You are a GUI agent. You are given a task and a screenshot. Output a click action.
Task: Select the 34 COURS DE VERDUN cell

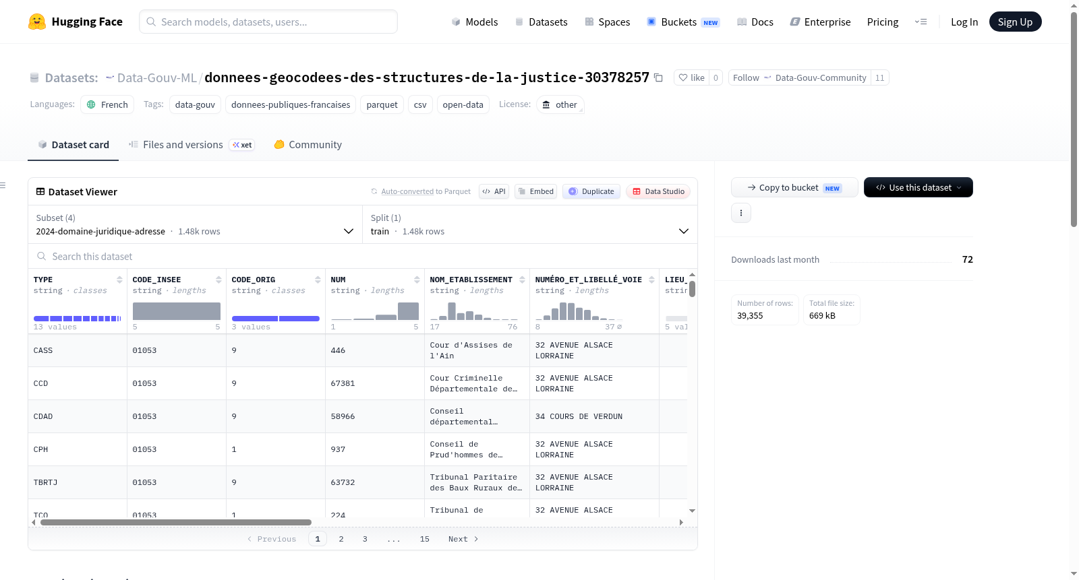pos(594,416)
